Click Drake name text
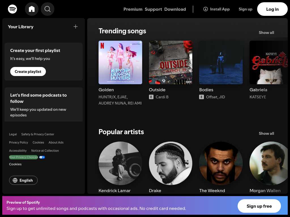This screenshot has width=290, height=217. point(155,191)
